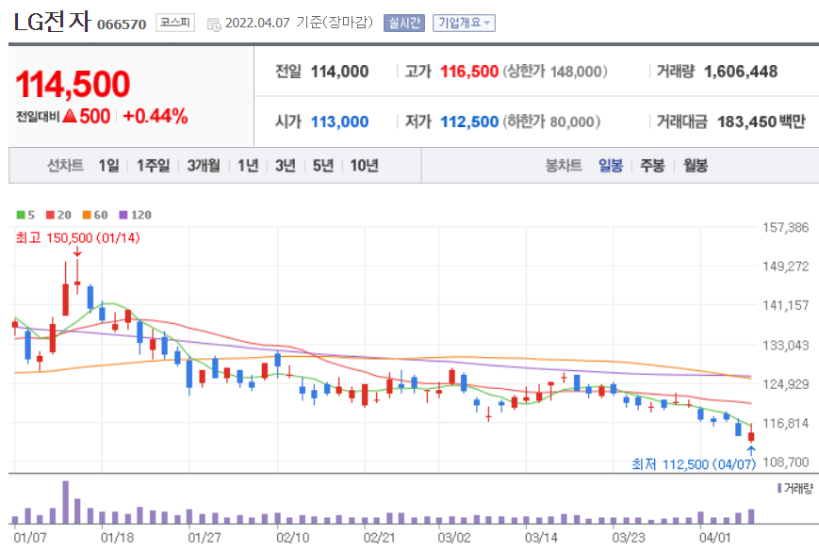Click the tallest volume bar in the chart
The width and height of the screenshot is (819, 551).
pyautogui.click(x=65, y=502)
